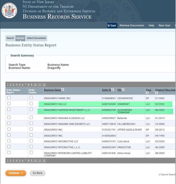Check status report for DRAGONFLY HQ LLC
Image resolution: width=176 pixels, height=184 pixels.
point(9,104)
